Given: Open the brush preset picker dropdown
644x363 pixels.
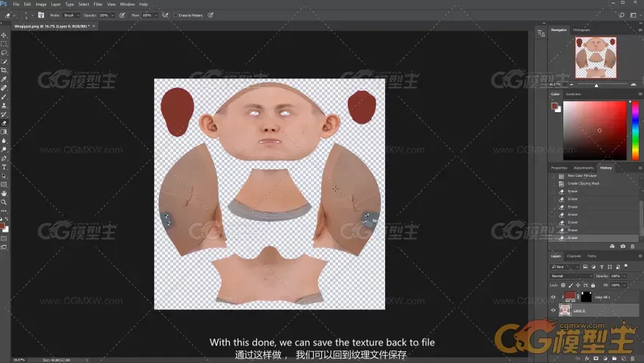Looking at the screenshot, I should tap(32, 15).
